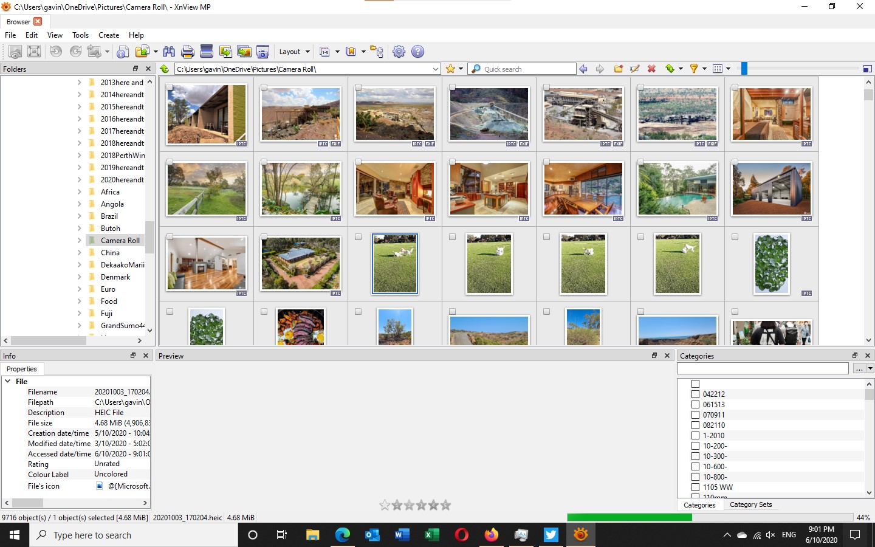Open the Tools menu

pyautogui.click(x=80, y=35)
